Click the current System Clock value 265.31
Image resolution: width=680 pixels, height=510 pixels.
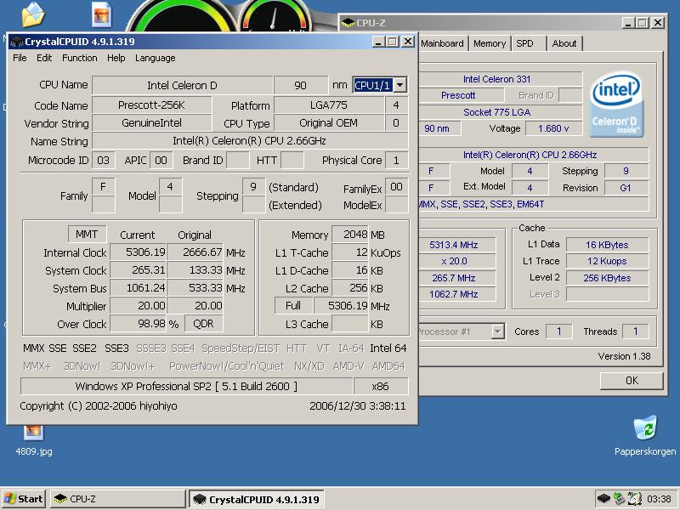click(x=138, y=270)
